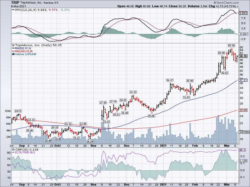
Task: Click the 50.49 price label
Action: point(222,53)
